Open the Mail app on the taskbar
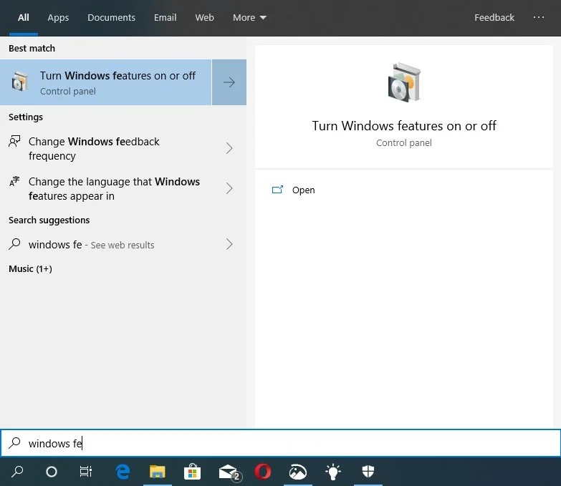The image size is (561, 486). pos(230,472)
